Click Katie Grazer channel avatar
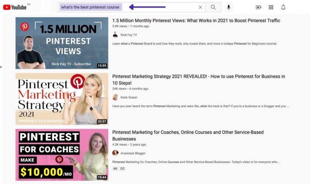This screenshot has height=184, width=310. [x=115, y=97]
